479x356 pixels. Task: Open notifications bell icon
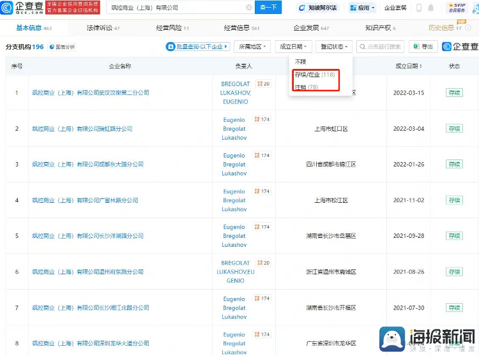click(430, 8)
